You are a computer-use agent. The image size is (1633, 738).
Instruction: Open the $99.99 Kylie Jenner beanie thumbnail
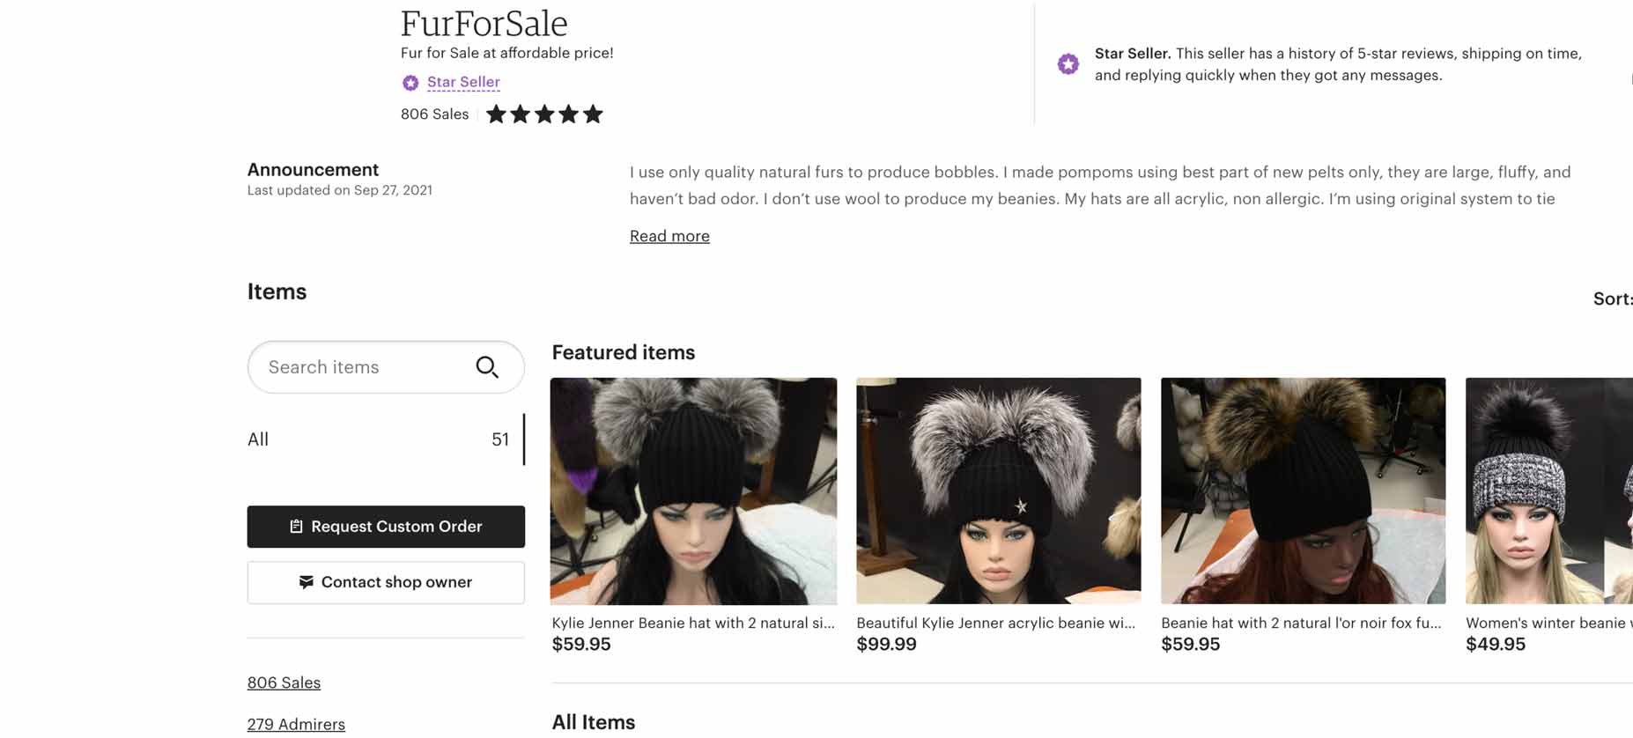tap(997, 491)
